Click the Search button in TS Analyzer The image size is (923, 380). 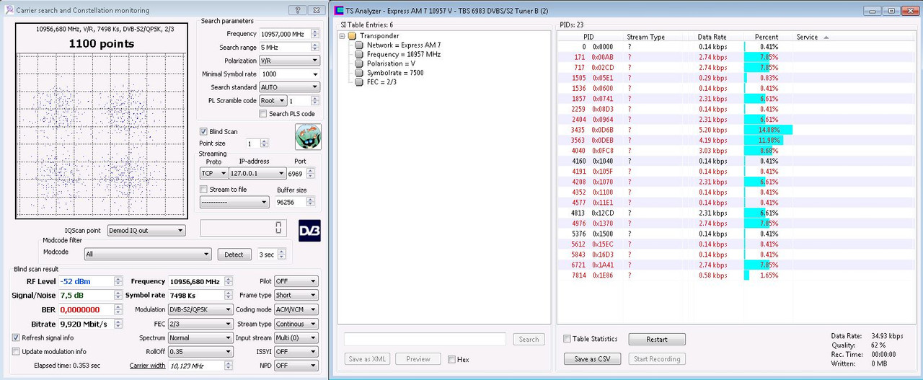pyautogui.click(x=529, y=339)
